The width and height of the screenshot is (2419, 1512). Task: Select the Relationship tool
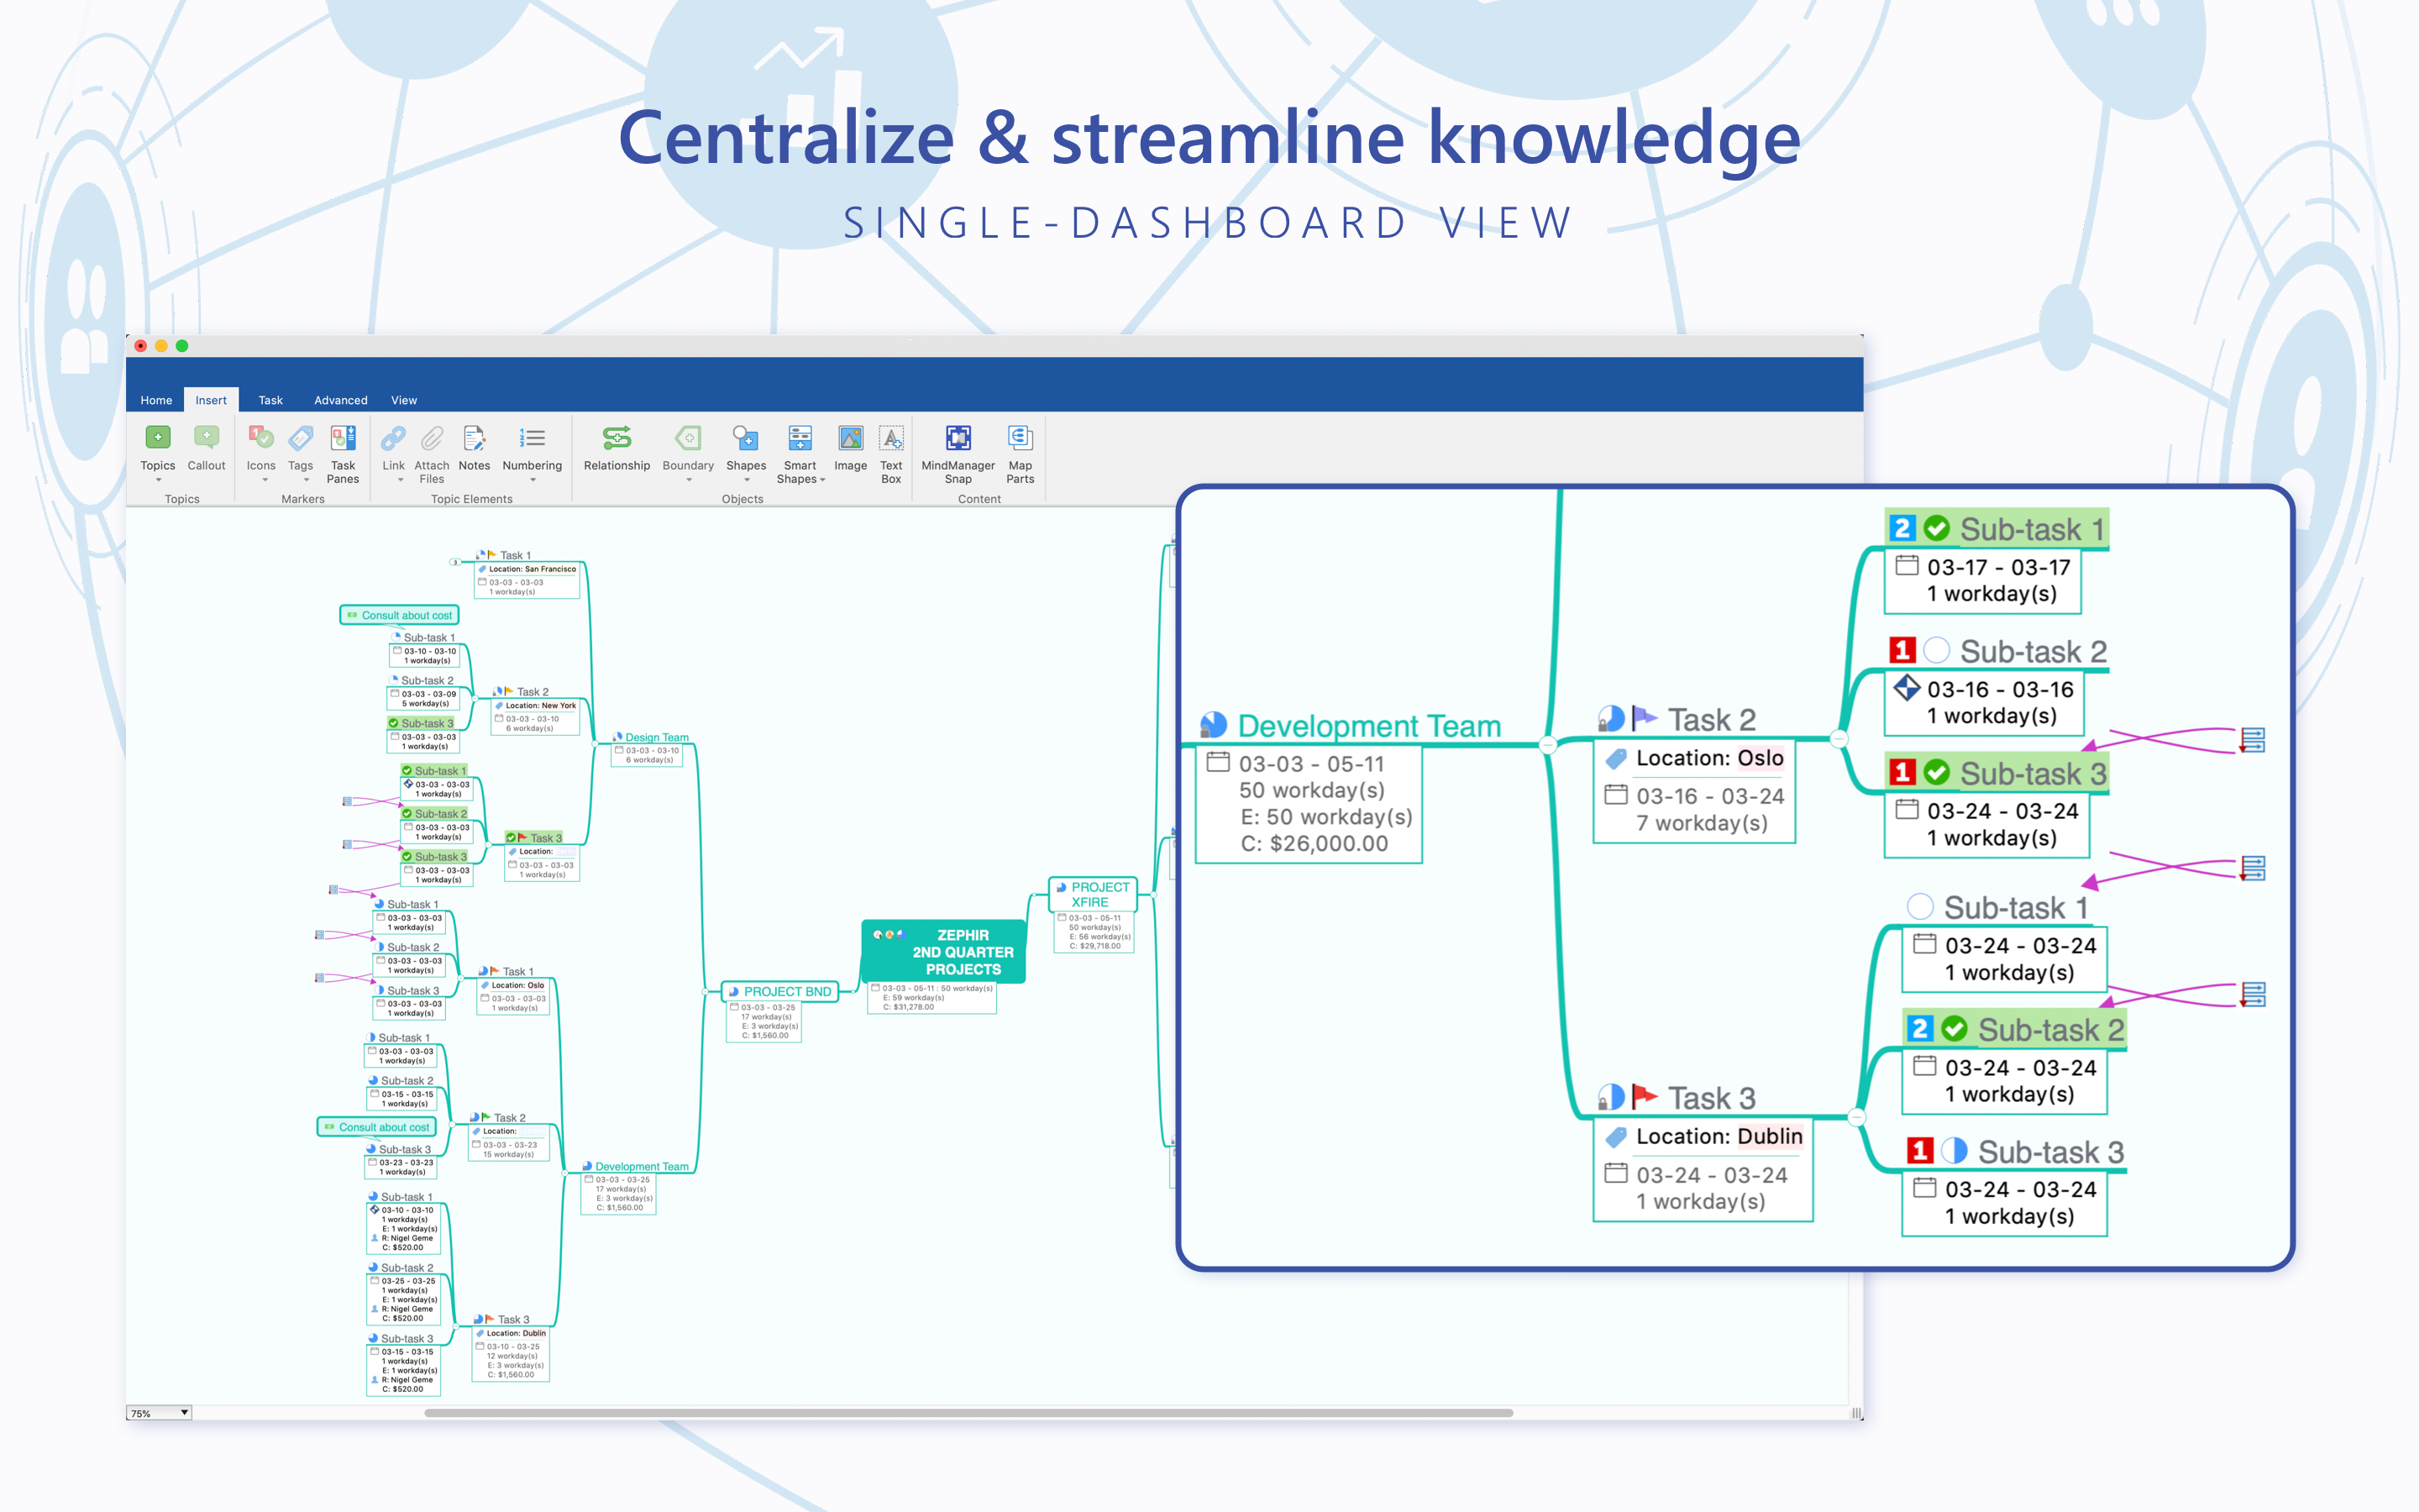point(617,438)
